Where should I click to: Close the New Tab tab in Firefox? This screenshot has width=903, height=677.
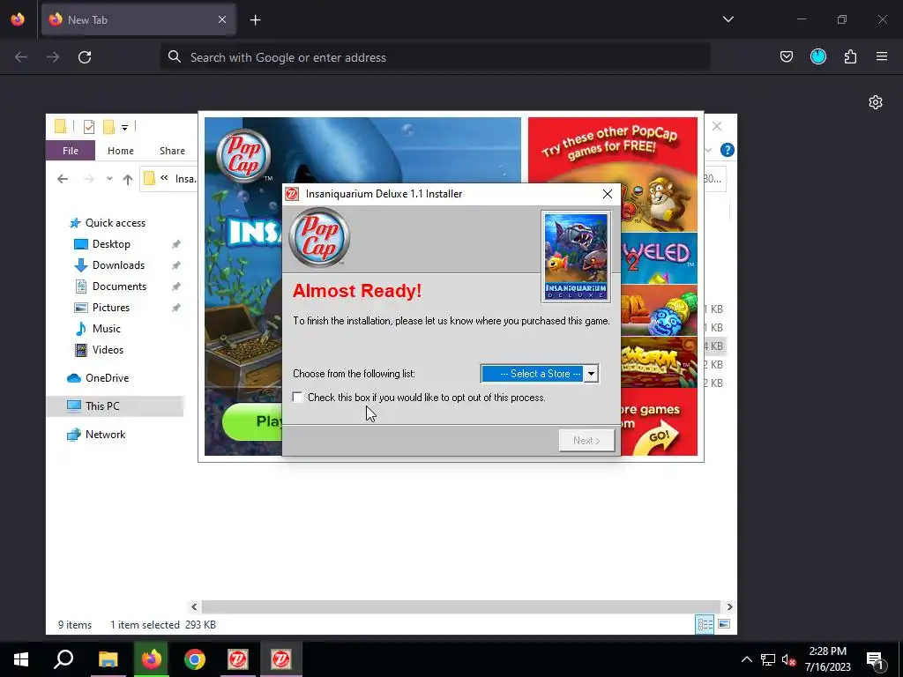(x=222, y=19)
